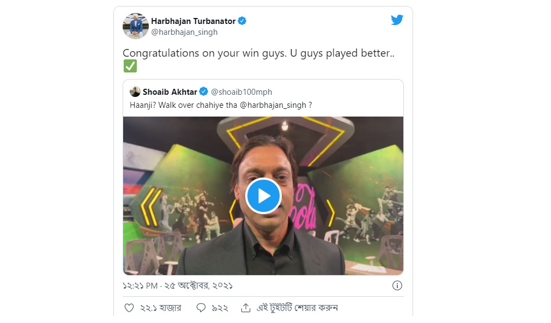Click the @harbhajan_singh mention in quoted tweet
Screen dimensions: 551x323
[x=273, y=105]
